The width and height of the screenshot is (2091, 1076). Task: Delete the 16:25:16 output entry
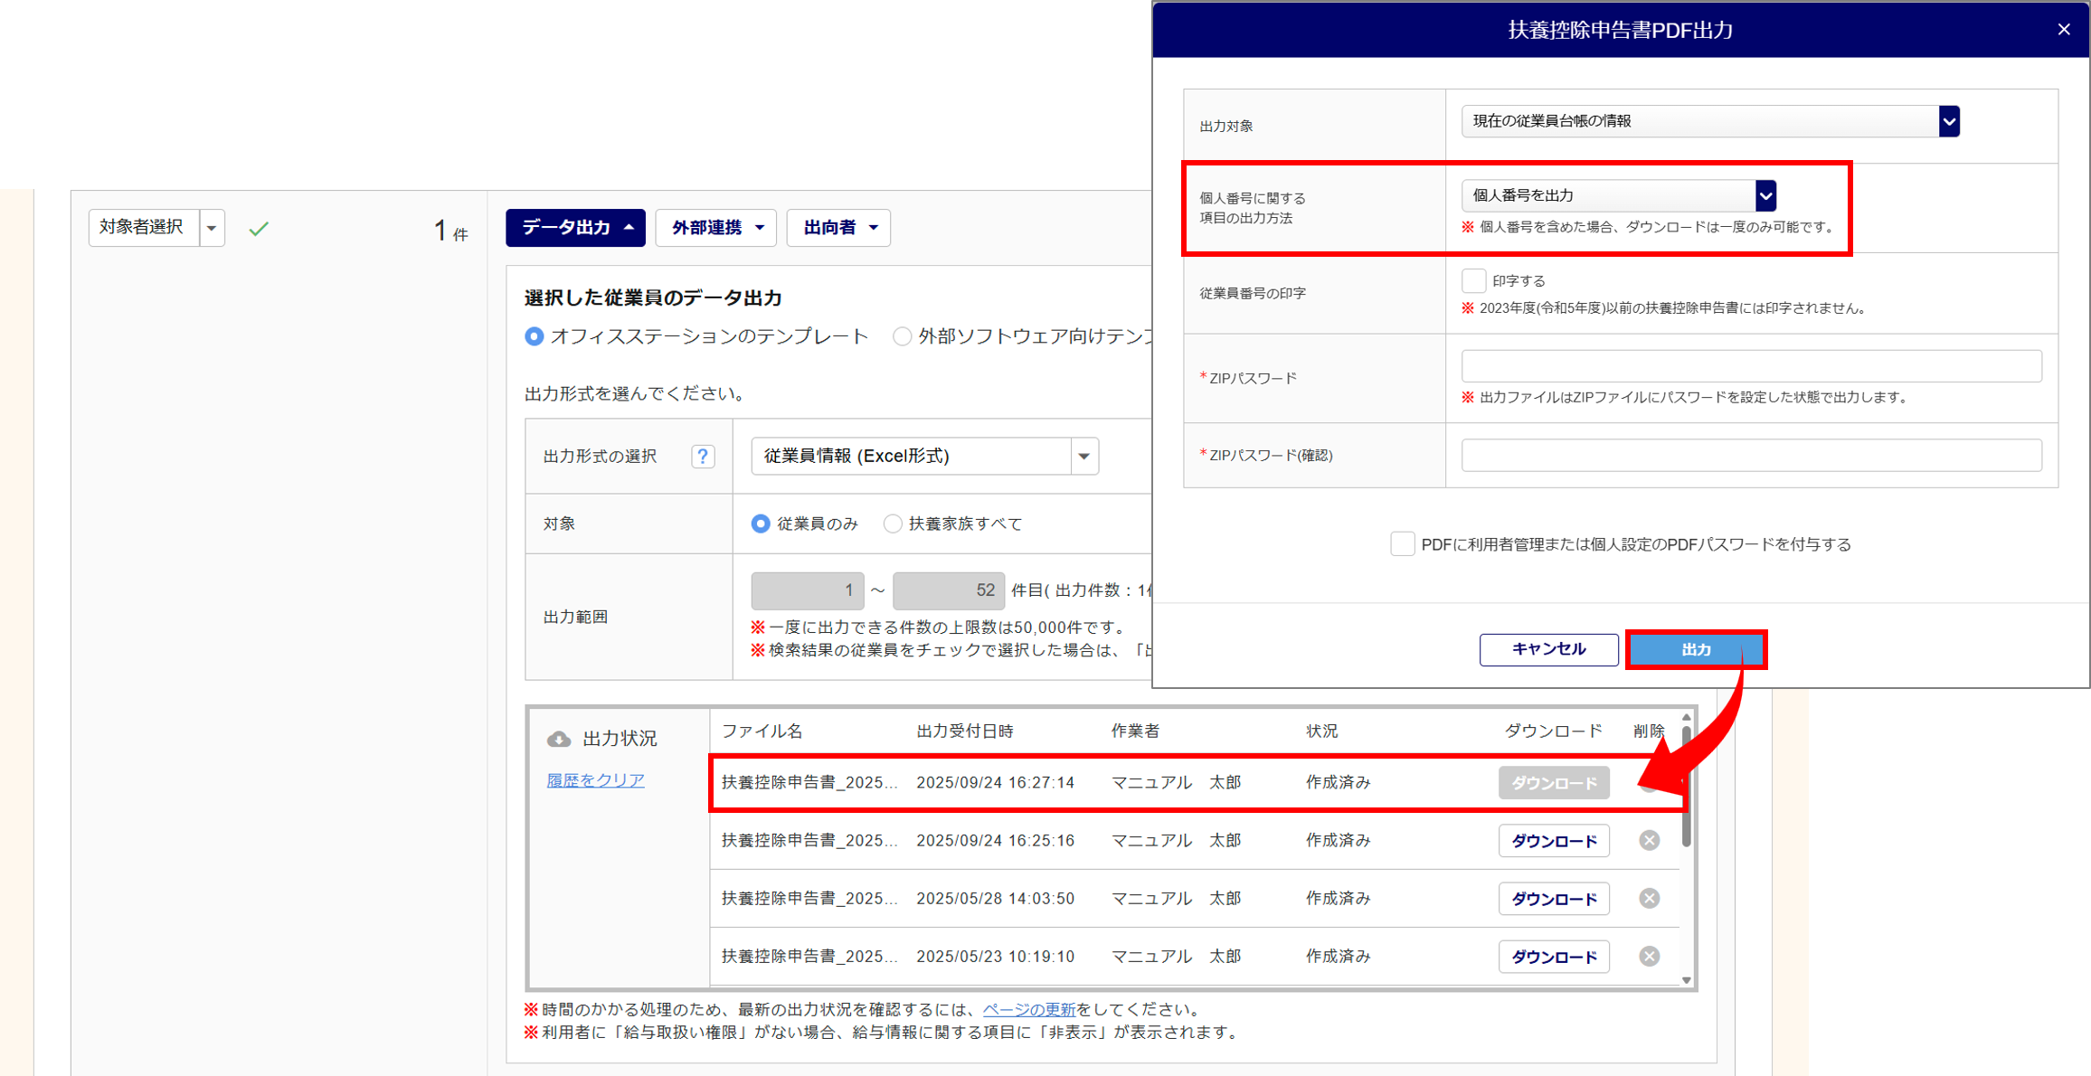coord(1649,841)
